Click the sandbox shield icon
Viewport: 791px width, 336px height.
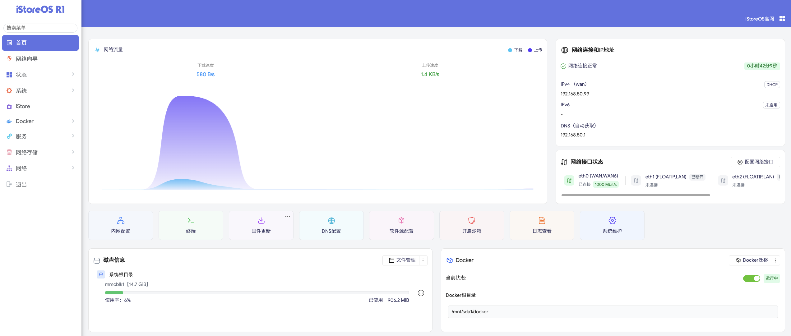472,220
